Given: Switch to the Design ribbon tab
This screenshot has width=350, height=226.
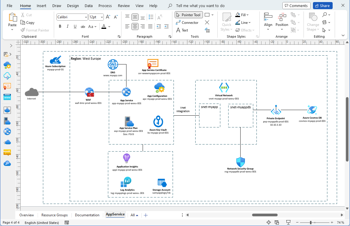Looking at the screenshot, I should point(73,5).
